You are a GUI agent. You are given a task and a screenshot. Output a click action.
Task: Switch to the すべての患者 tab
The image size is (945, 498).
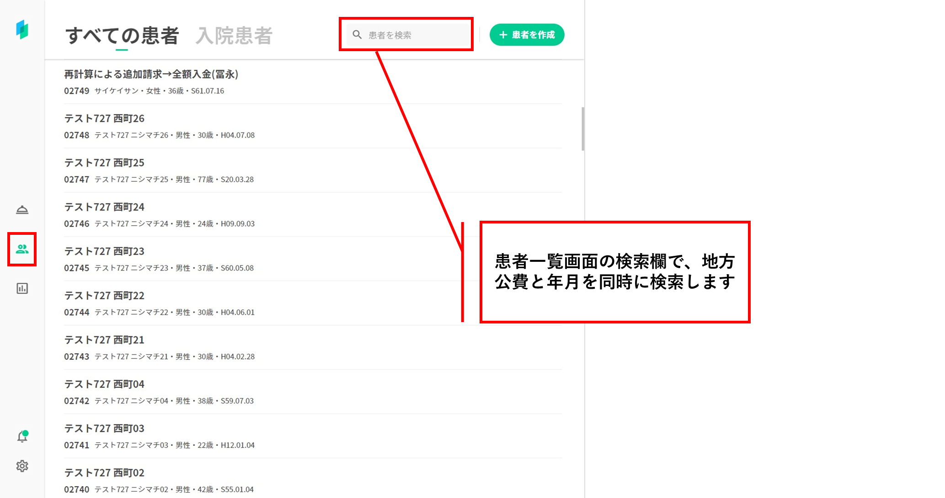pyautogui.click(x=122, y=36)
